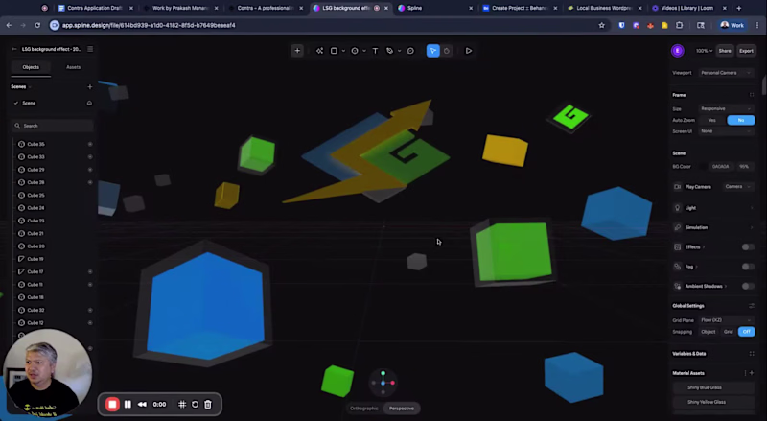Click the back arrow beside LSG file title
Viewport: 767px width, 421px height.
point(13,49)
